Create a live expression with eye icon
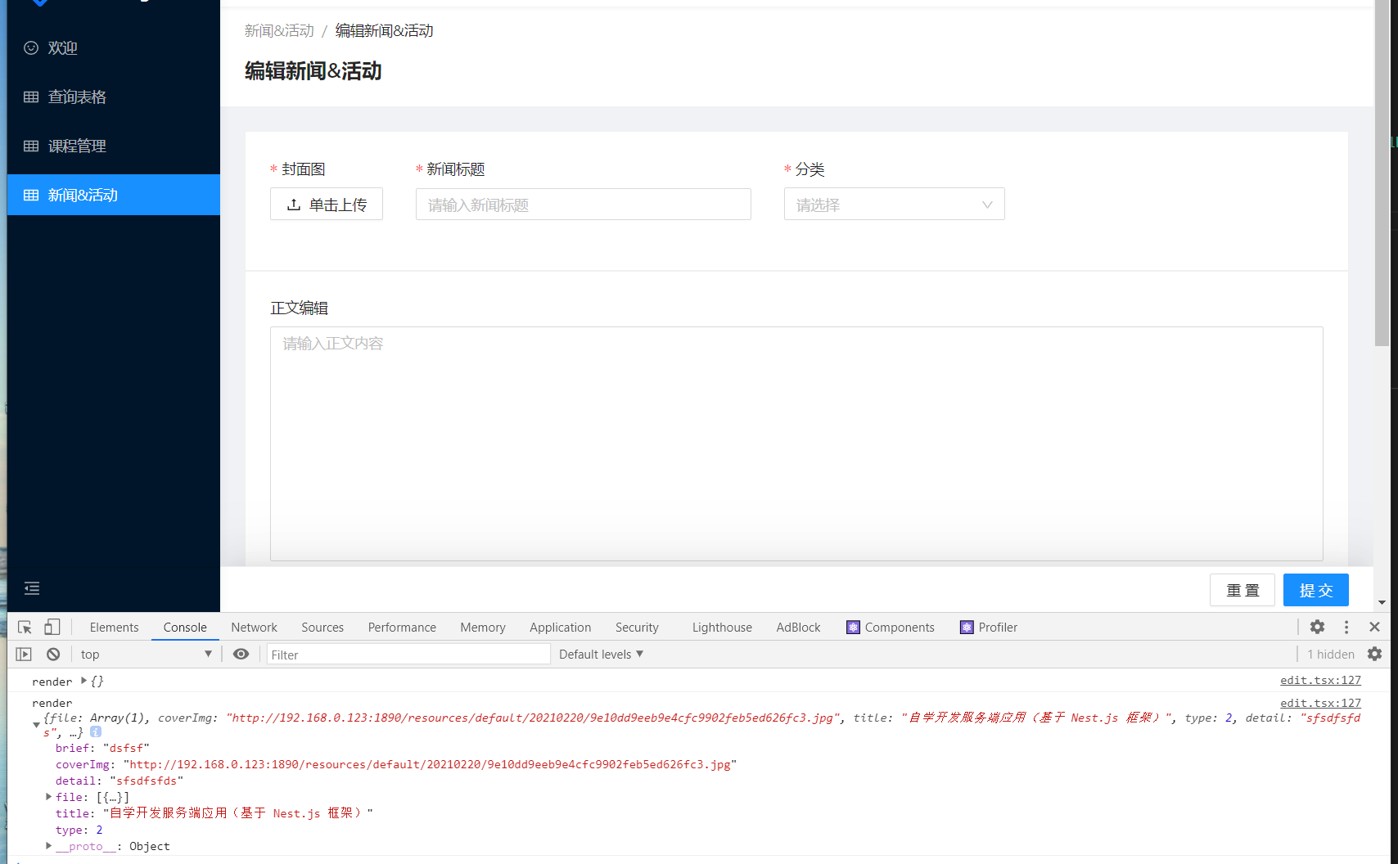Viewport: 1398px width, 864px height. click(241, 654)
